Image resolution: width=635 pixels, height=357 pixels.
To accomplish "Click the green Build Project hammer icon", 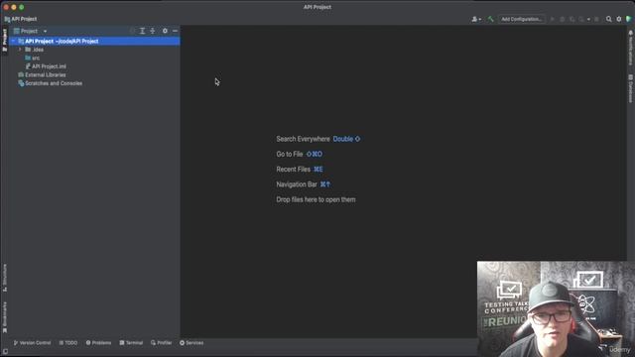I will click(490, 19).
